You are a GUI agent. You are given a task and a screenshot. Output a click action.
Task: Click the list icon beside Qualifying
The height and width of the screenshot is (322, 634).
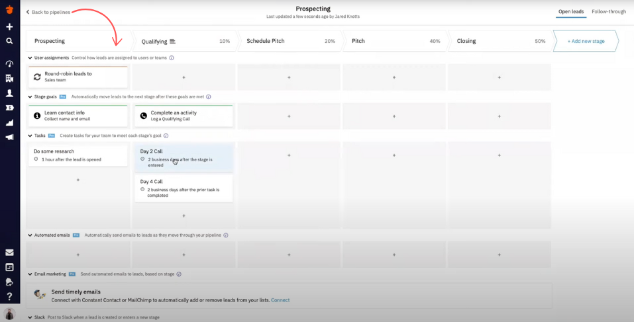click(173, 41)
